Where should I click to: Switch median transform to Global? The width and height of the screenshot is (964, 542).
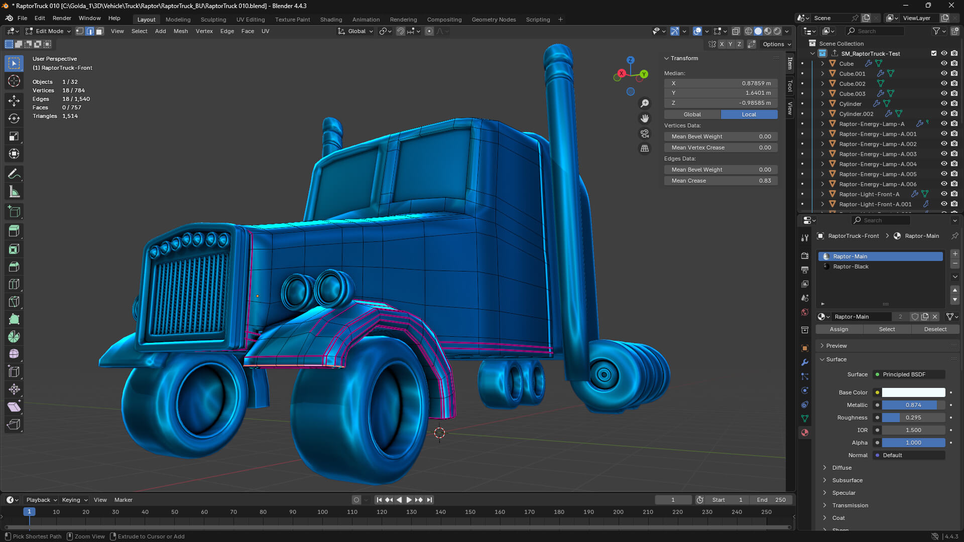click(692, 114)
